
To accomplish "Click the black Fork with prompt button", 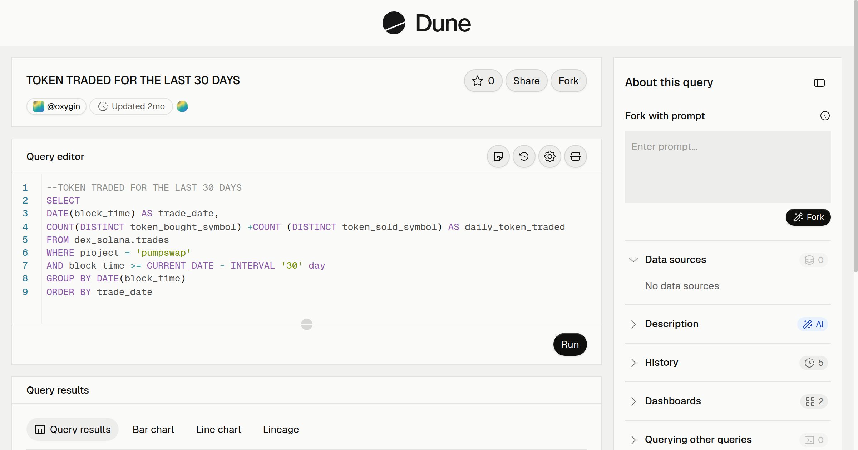I will click(808, 217).
